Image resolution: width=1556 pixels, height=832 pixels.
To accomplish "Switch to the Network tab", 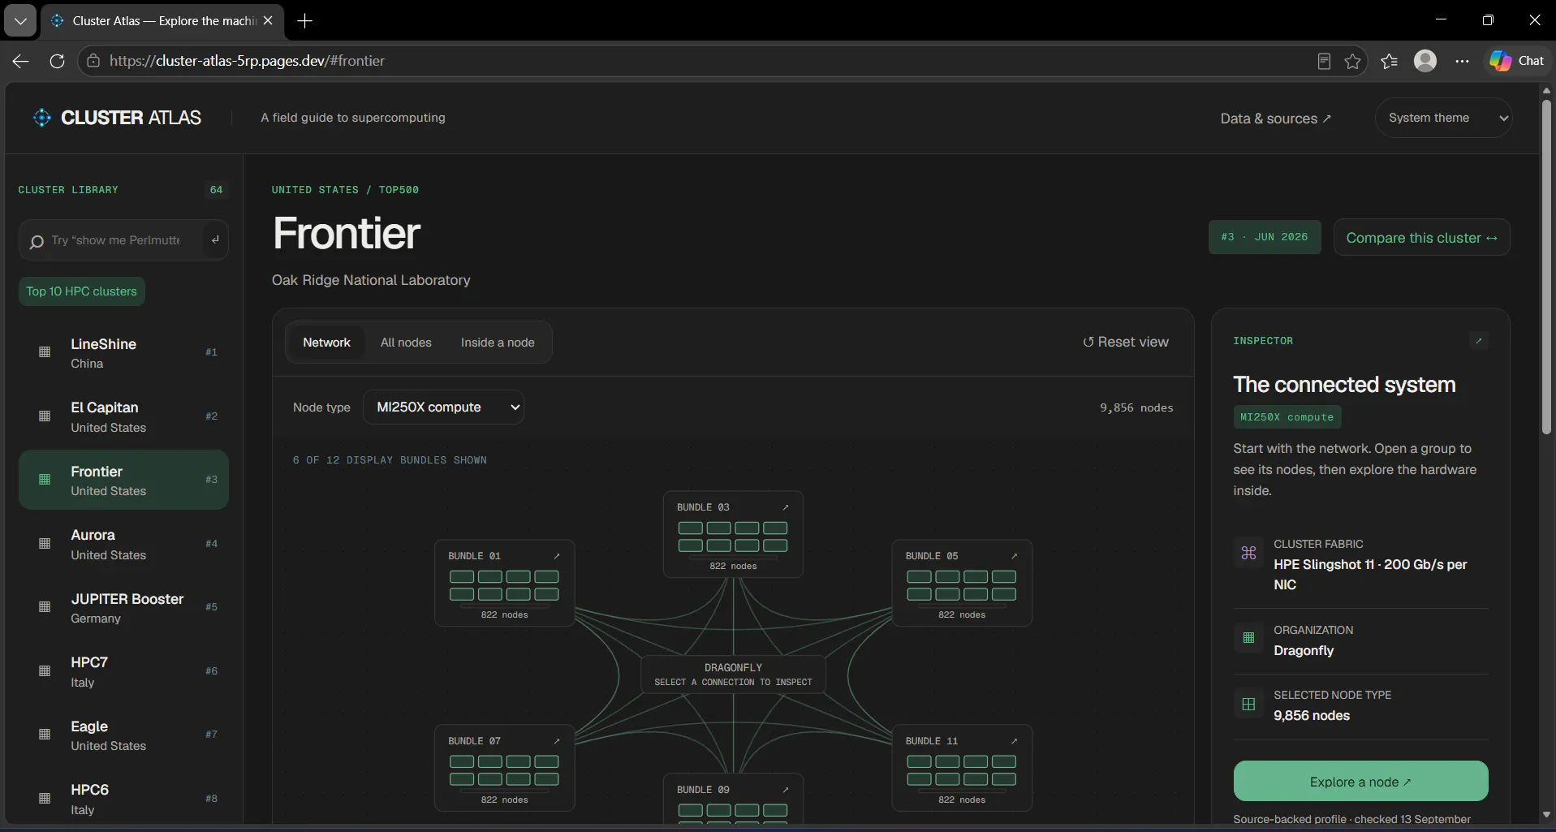I will coord(326,343).
